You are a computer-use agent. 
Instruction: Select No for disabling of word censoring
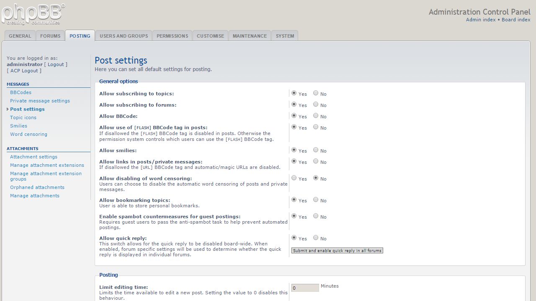pyautogui.click(x=316, y=178)
